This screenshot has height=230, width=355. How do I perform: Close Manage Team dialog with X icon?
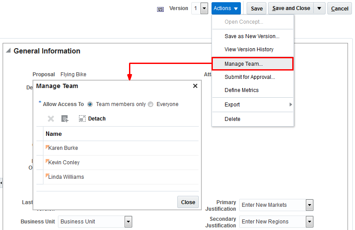point(195,86)
